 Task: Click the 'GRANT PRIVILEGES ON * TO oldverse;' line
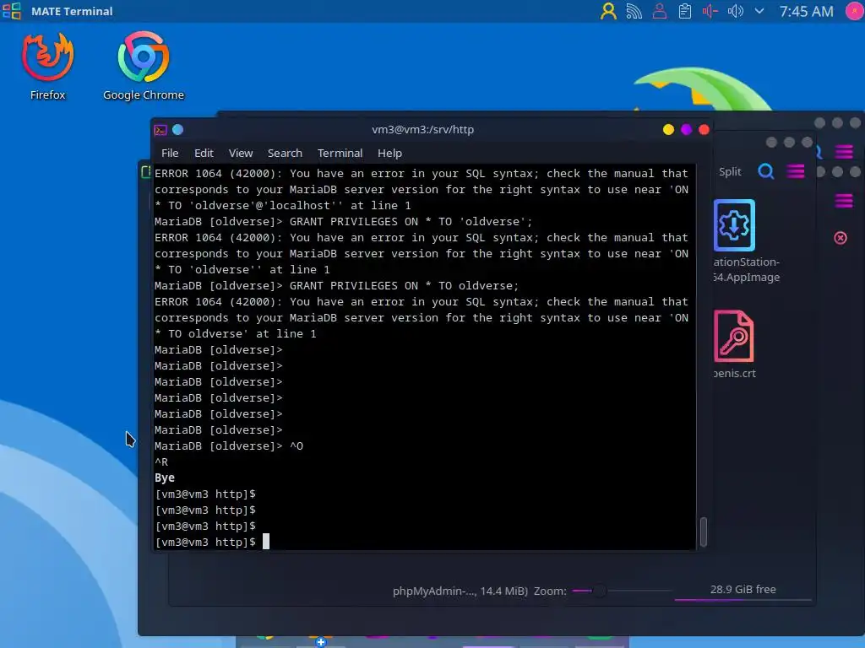tap(404, 286)
